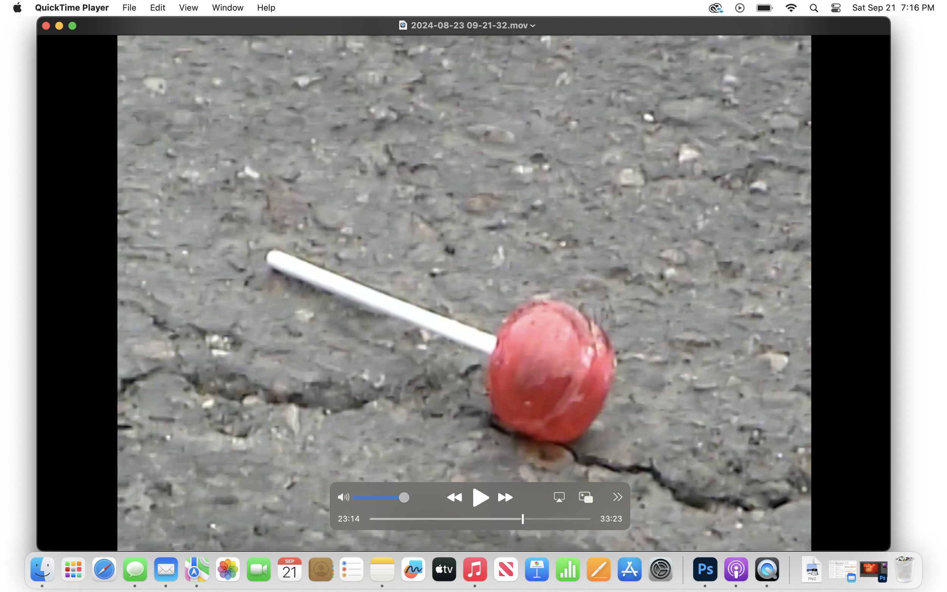Open the Edit menu

tap(157, 8)
